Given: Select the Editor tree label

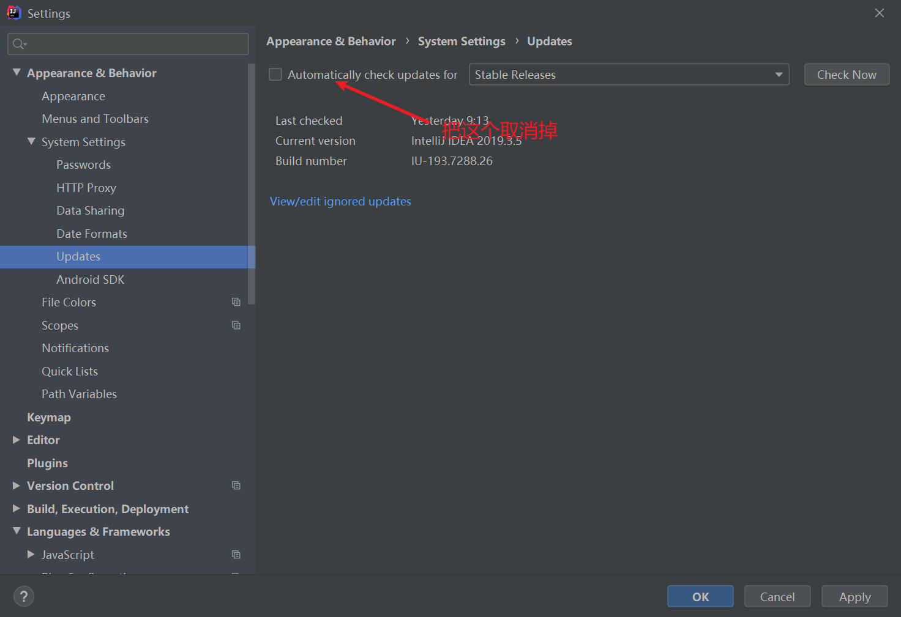Looking at the screenshot, I should tap(43, 440).
